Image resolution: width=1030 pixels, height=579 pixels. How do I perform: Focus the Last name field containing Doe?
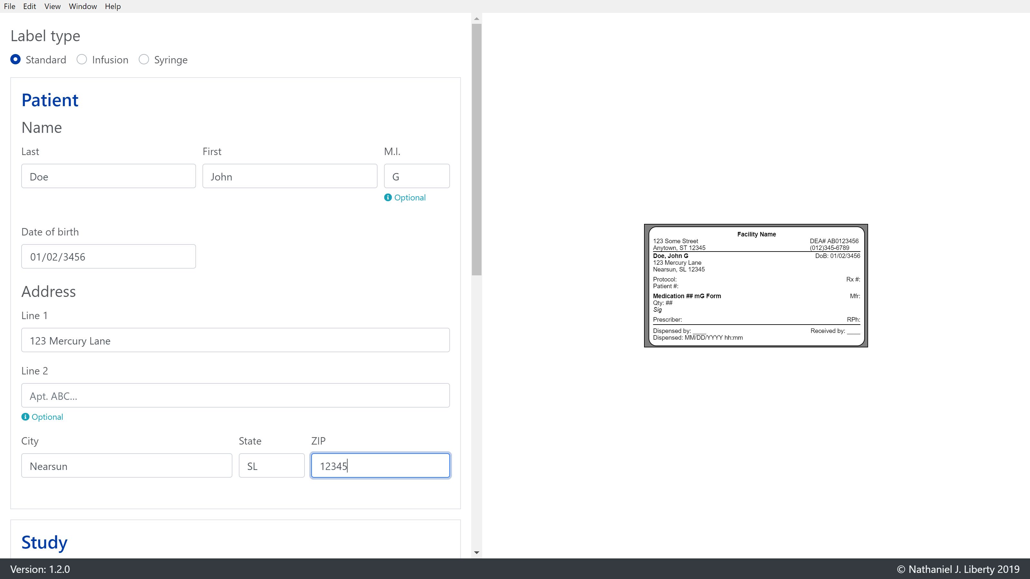[108, 176]
